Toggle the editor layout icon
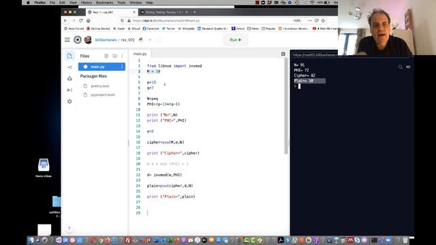Screen dimensions: 436x245 [283, 54]
